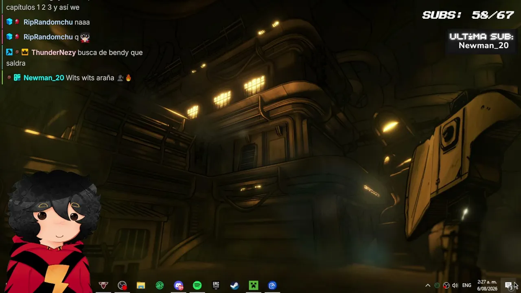
Task: Open the blue capture app taskbar icon
Action: pos(272,286)
